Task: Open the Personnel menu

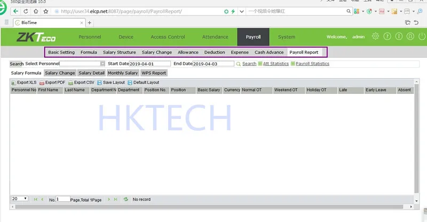Action: point(90,37)
